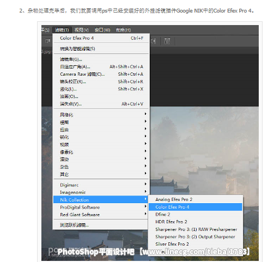
Task: Open the 帮助(H) menu
Action: (123, 30)
